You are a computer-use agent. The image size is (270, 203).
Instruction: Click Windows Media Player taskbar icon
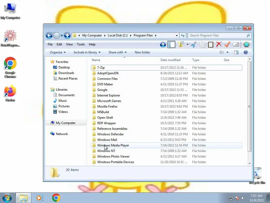tap(39, 198)
